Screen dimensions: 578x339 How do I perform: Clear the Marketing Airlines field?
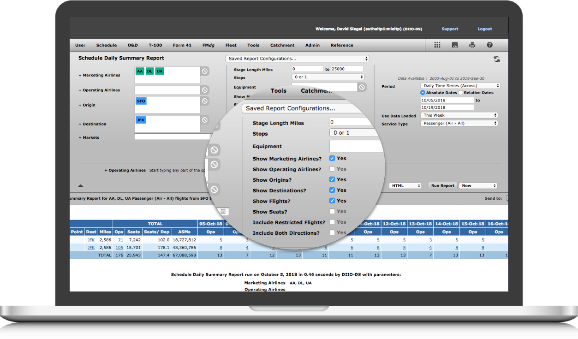point(205,71)
